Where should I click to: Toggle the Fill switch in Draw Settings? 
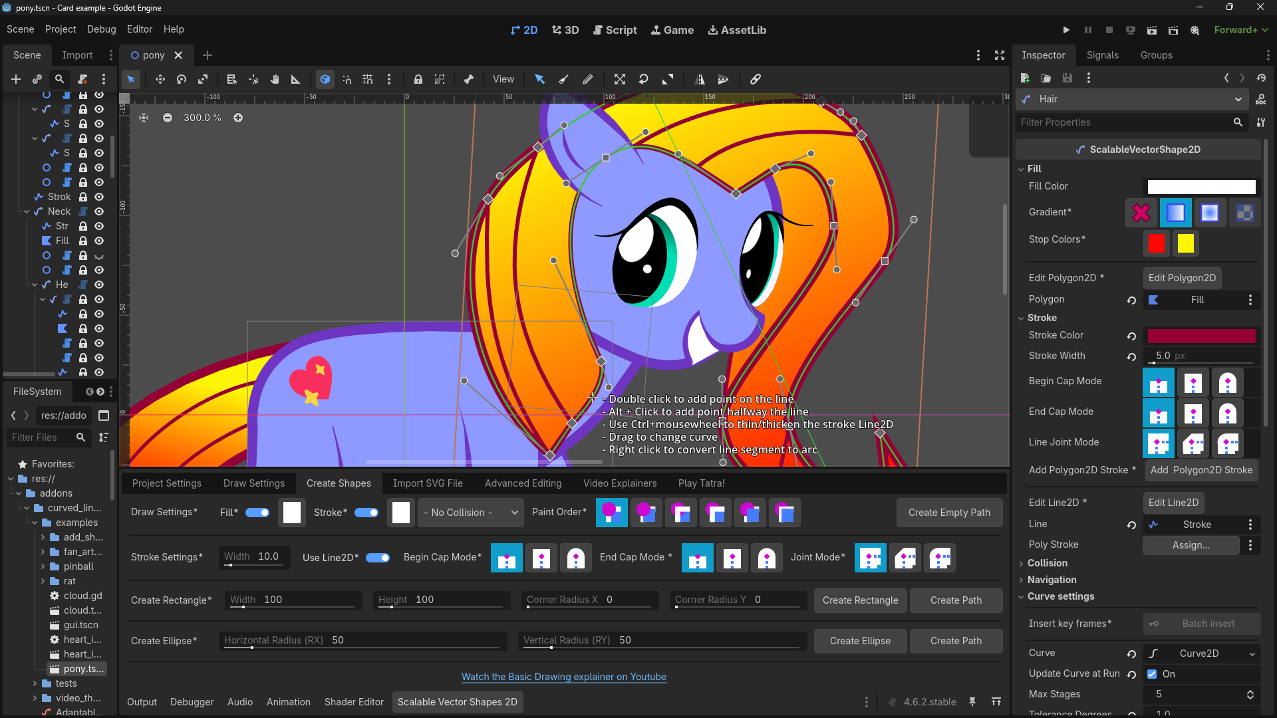257,513
